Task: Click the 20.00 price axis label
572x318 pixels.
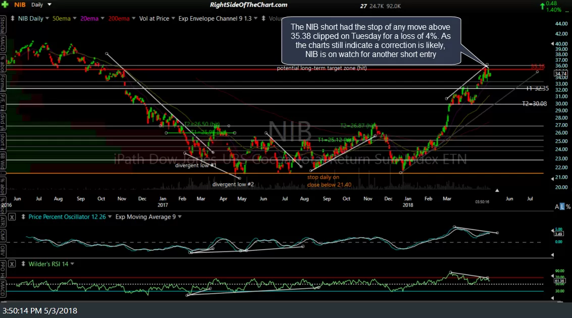Action: click(x=561, y=187)
